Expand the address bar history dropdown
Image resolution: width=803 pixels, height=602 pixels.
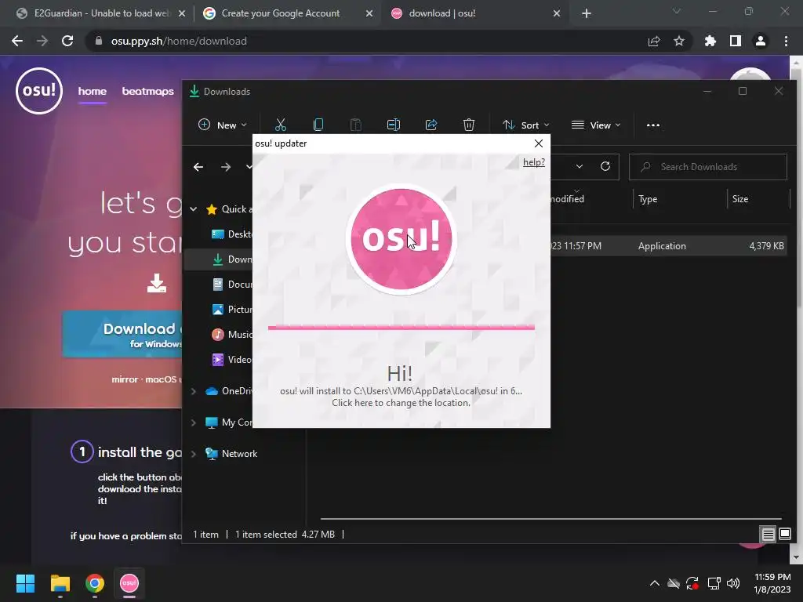580,166
